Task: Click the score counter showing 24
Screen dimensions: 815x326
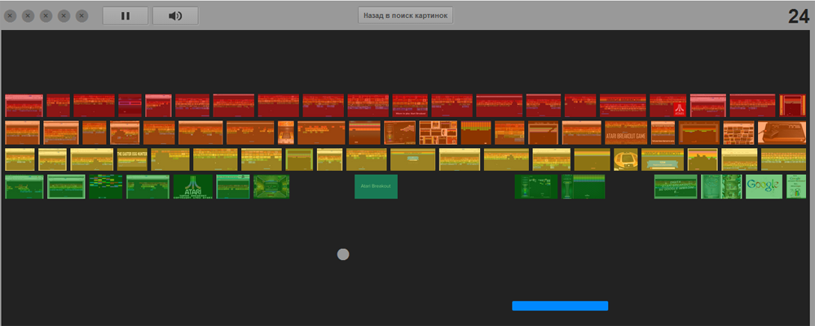Action: point(798,16)
